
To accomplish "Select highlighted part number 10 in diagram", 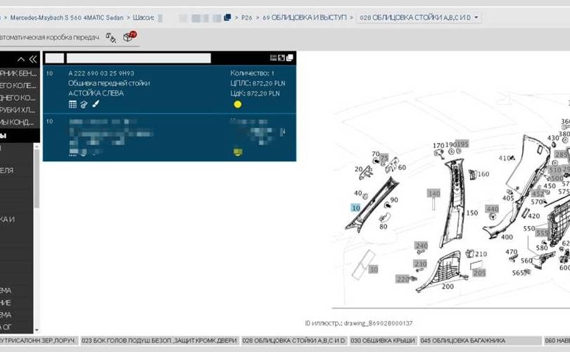I will pos(355,208).
